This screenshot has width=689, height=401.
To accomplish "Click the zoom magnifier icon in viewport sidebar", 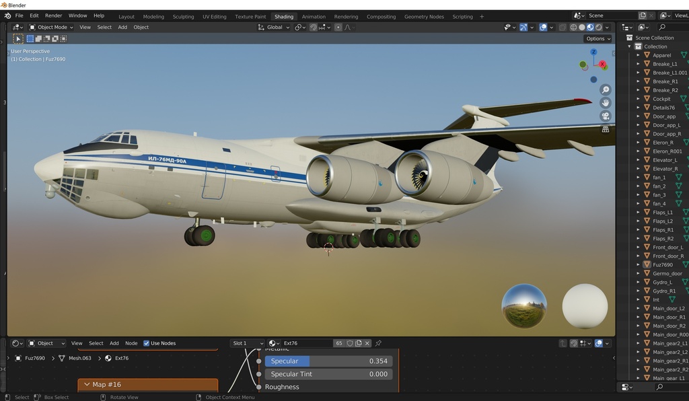I will [x=606, y=89].
